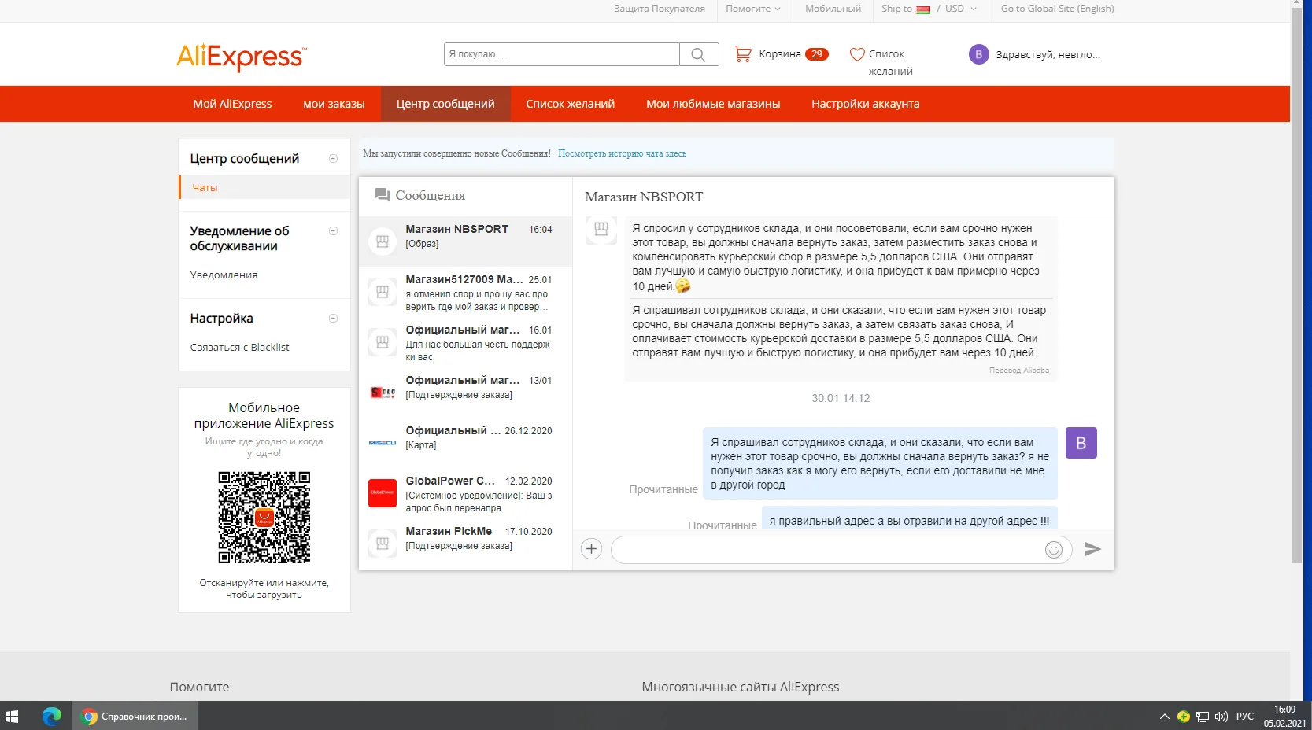1312x730 pixels.
Task: Open Мои любимые магазины tab
Action: pyautogui.click(x=713, y=104)
